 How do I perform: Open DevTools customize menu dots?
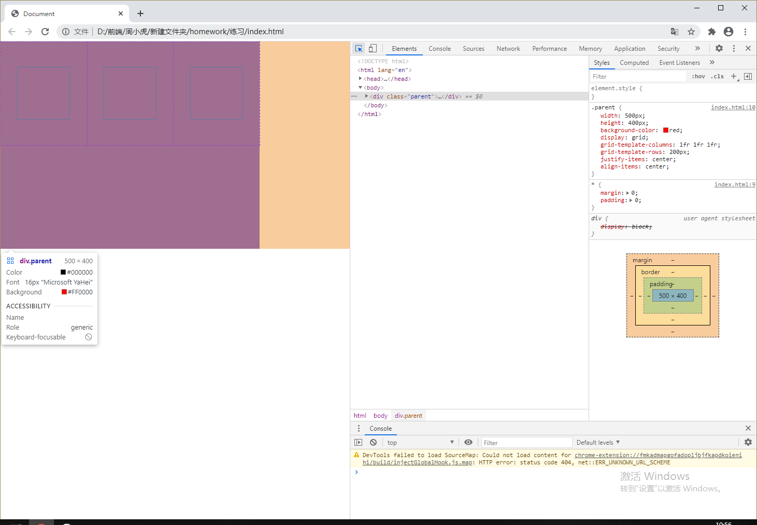point(734,48)
